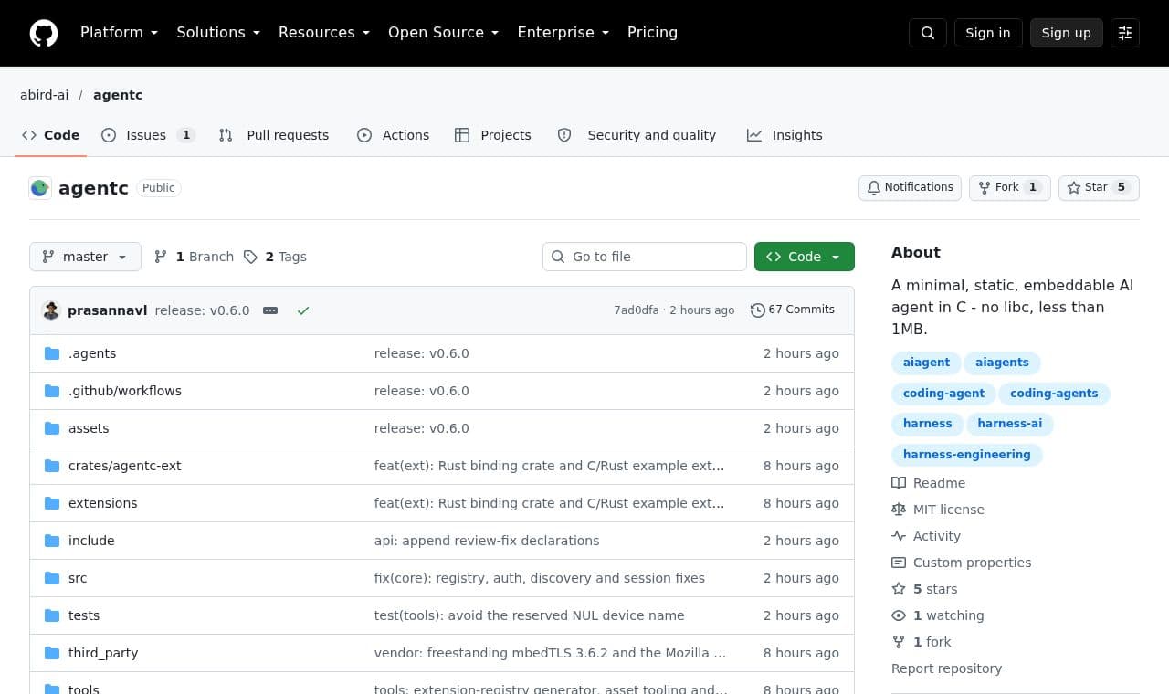Open the master branch selector
The image size is (1169, 694).
[x=85, y=257]
